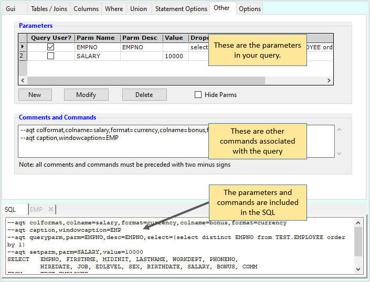Go to the Where tab

(114, 9)
